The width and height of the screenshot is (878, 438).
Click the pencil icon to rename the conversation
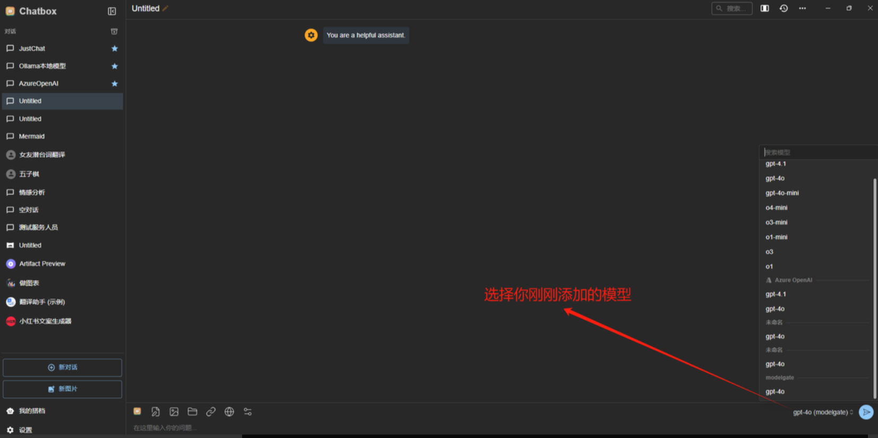(166, 8)
